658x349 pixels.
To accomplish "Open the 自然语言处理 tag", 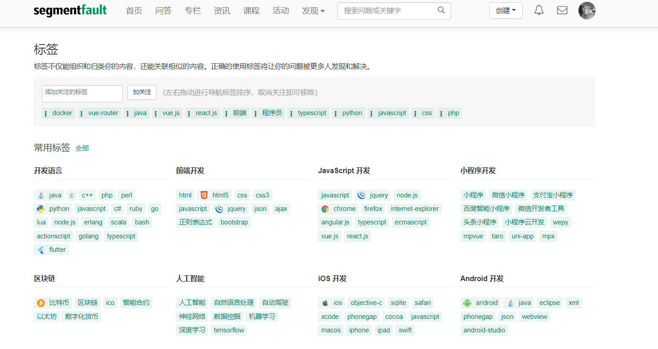I will point(234,303).
